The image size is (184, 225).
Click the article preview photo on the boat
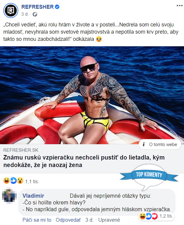point(92,95)
